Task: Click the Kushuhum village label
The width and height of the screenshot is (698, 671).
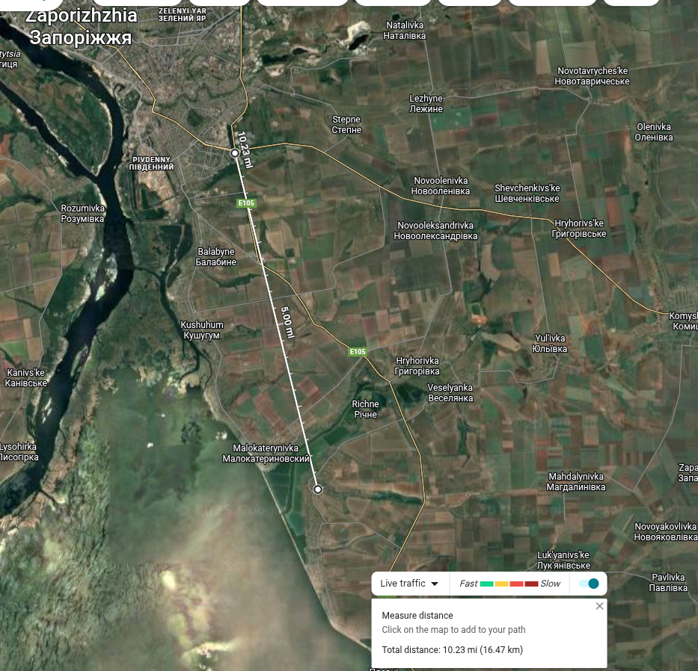Action: point(202,330)
